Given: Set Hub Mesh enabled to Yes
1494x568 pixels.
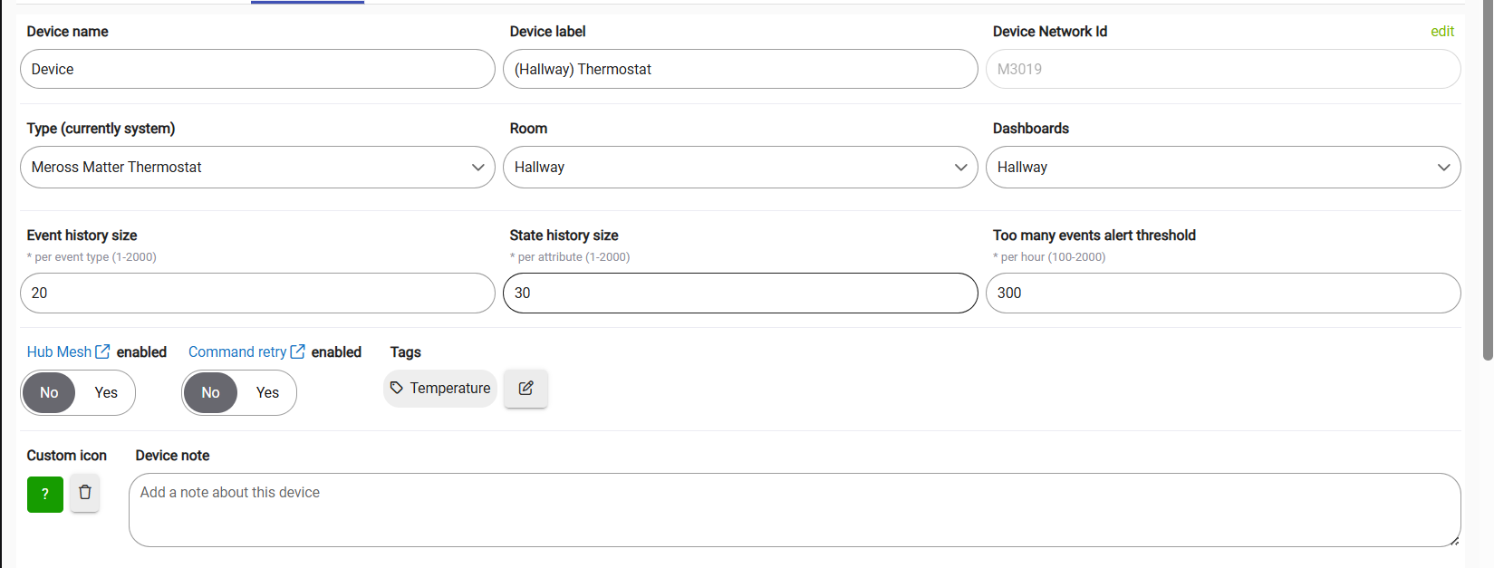Looking at the screenshot, I should click(106, 392).
